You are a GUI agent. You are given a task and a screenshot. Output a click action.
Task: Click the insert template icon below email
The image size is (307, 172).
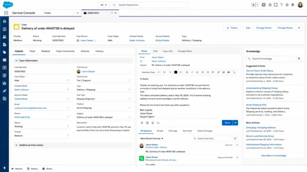[x=147, y=123]
